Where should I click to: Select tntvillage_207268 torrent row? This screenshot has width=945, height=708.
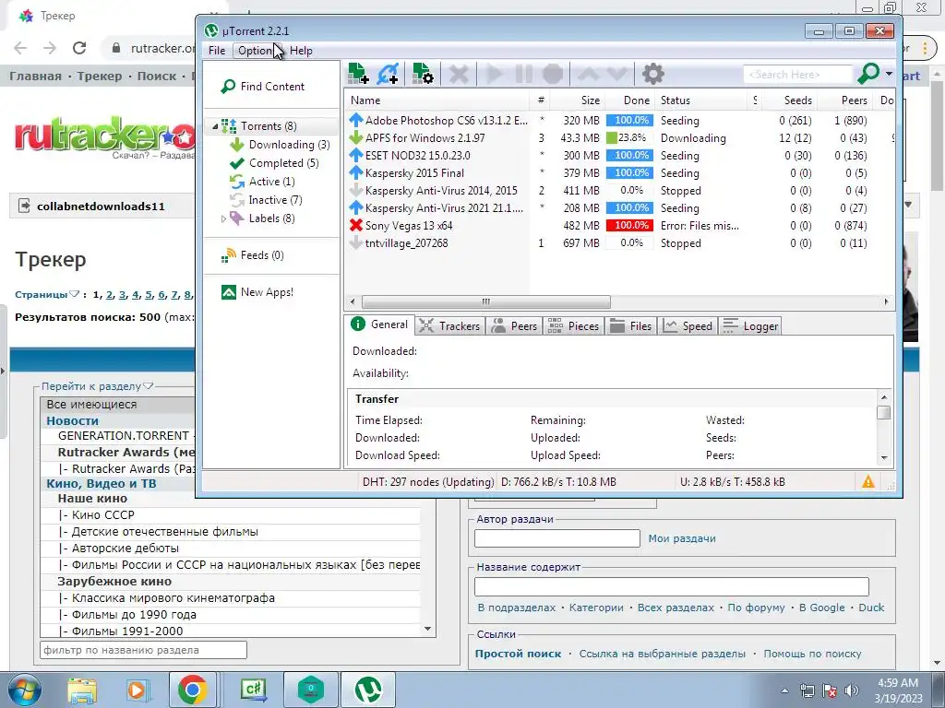617,243
